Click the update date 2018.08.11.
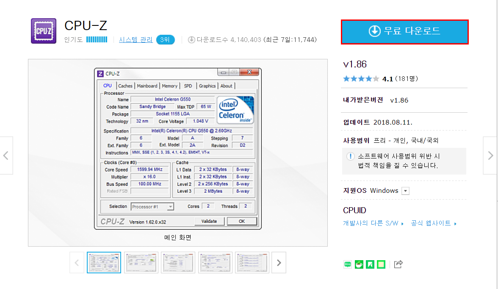Image resolution: width=498 pixels, height=289 pixels. (x=393, y=122)
